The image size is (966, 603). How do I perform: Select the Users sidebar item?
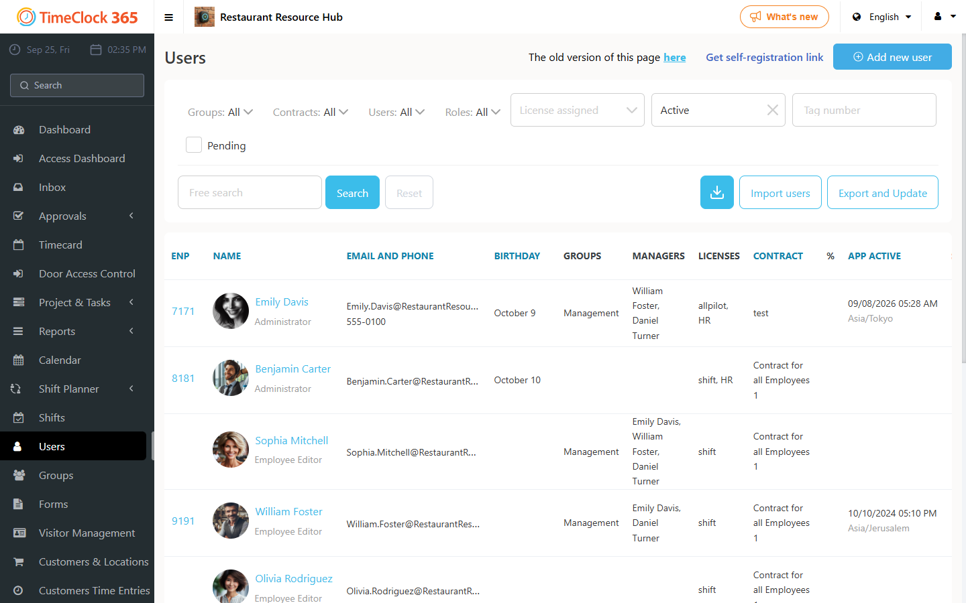pos(73,446)
